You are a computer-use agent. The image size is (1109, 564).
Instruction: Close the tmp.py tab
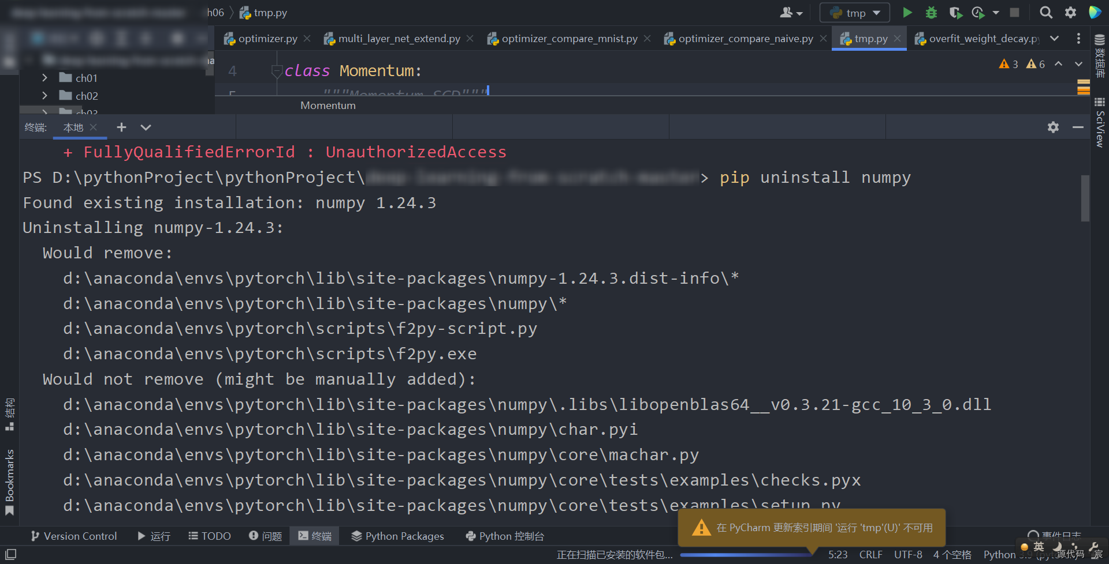pos(897,39)
